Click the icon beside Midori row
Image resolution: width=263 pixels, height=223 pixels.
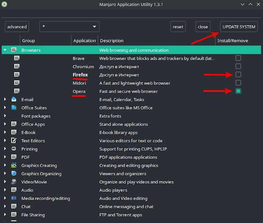(16, 83)
